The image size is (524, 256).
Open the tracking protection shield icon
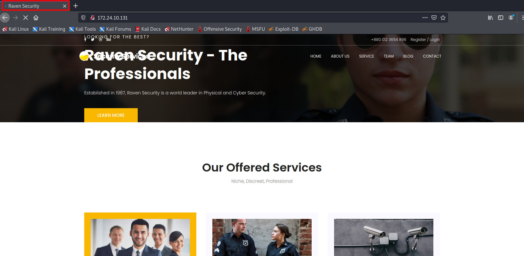[83, 18]
